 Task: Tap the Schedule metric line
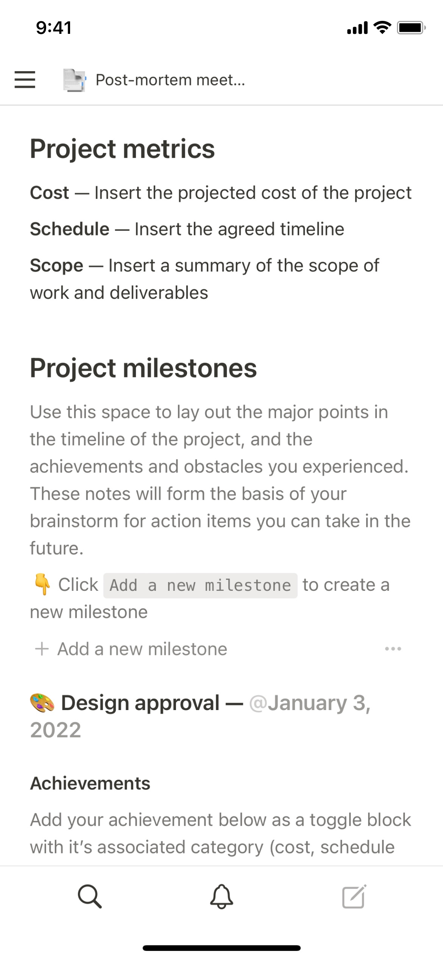[187, 229]
